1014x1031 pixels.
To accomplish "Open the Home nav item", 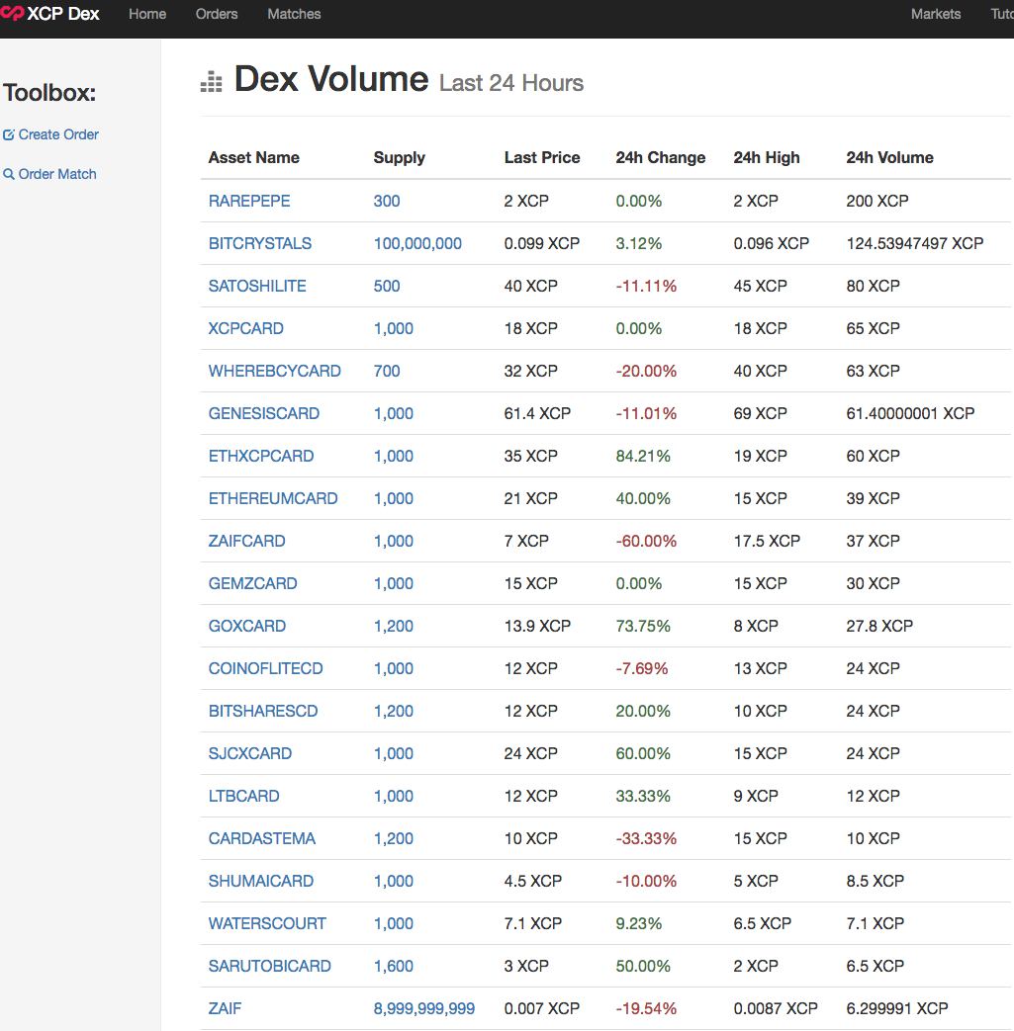I will coord(147,14).
